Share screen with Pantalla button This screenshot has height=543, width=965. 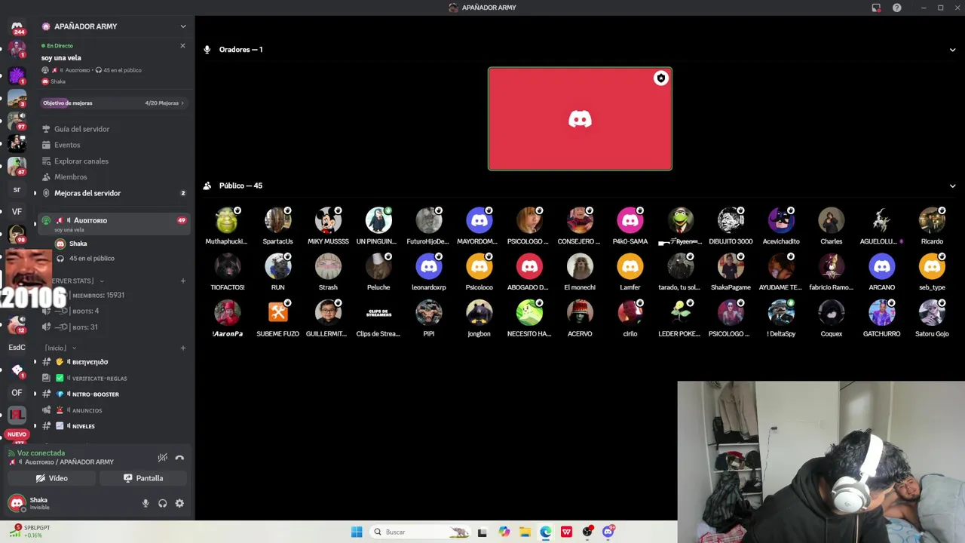[x=143, y=478]
